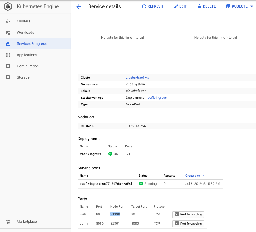Click Port forwarding for admin port
256x232 pixels.
pos(188,224)
